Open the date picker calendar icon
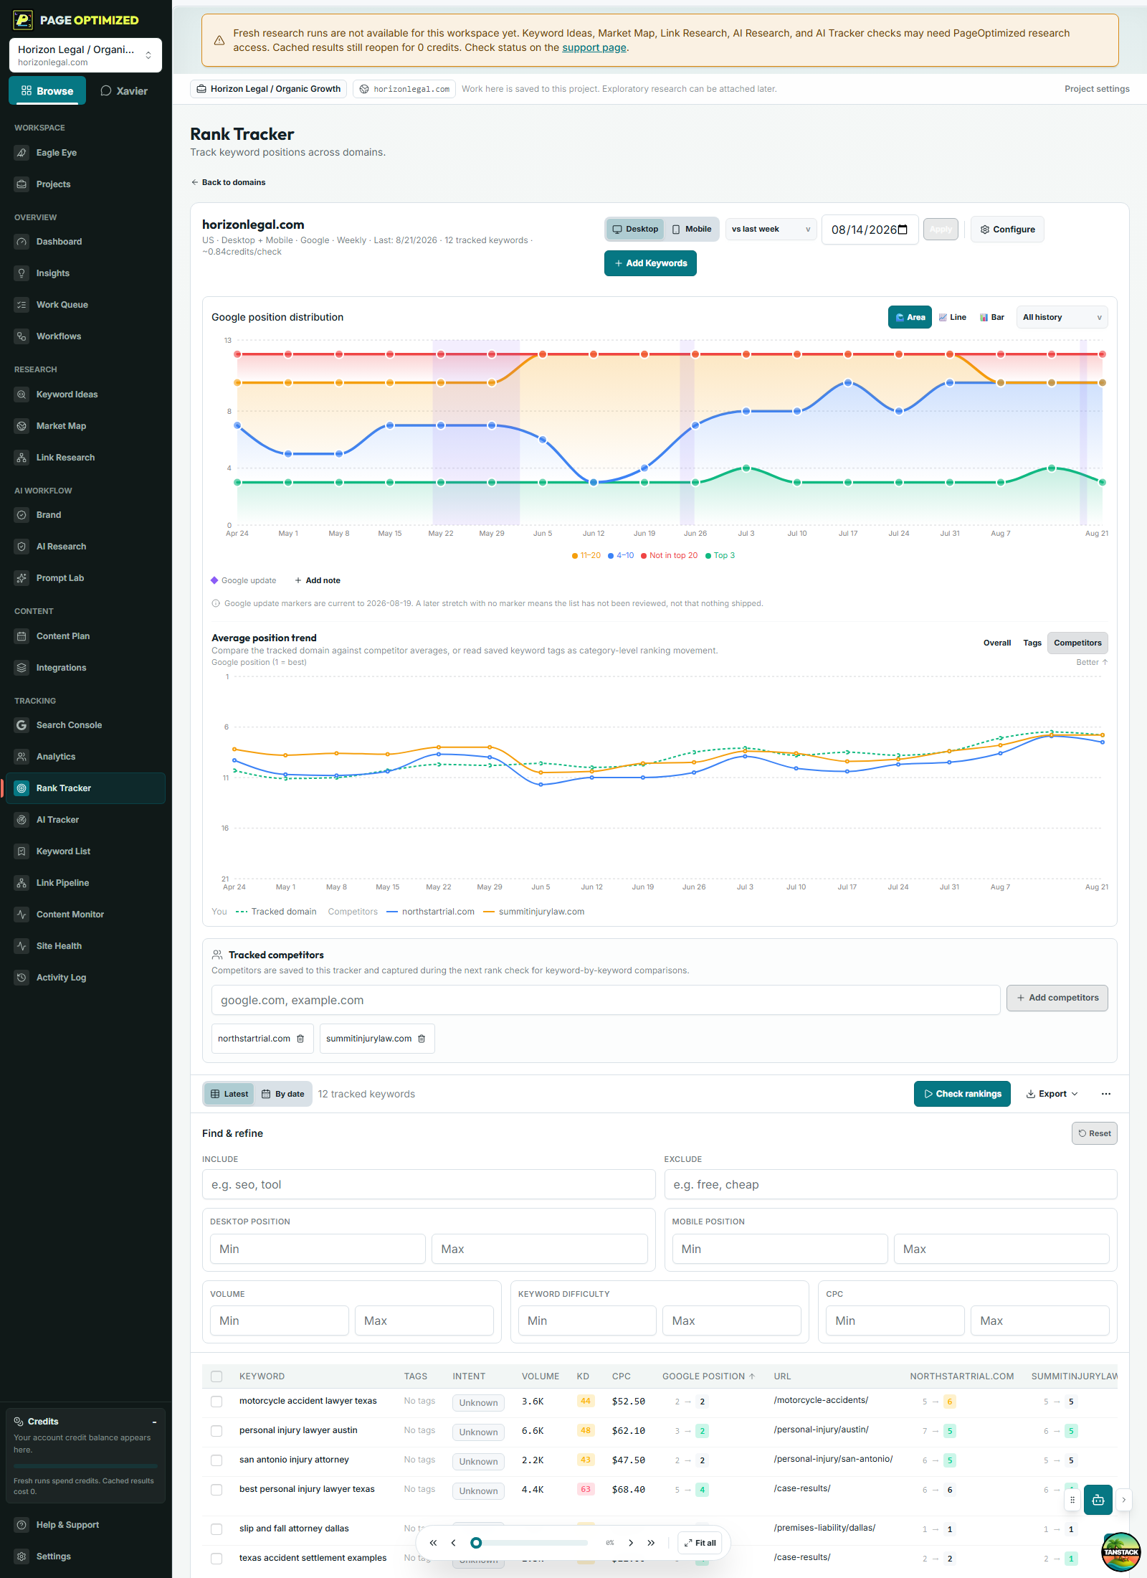The image size is (1147, 1578). point(903,230)
